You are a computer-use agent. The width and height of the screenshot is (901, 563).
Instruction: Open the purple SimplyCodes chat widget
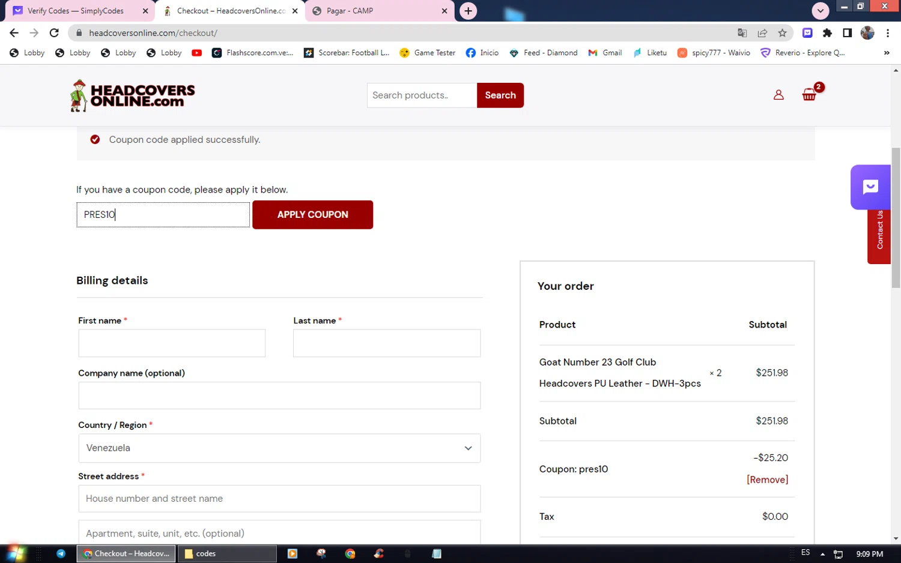[870, 187]
